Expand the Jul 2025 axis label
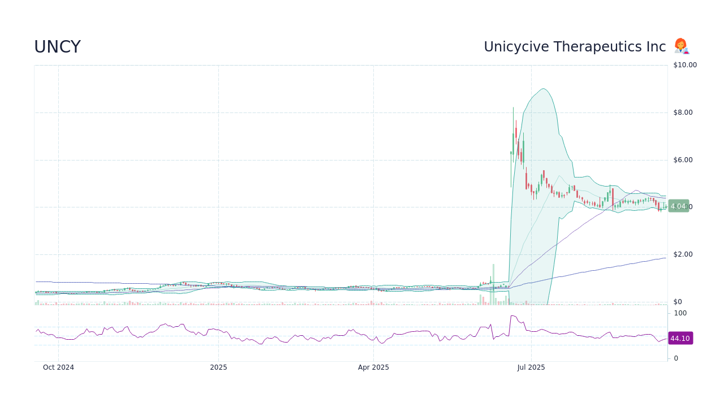This screenshot has height=407, width=724. coord(531,367)
